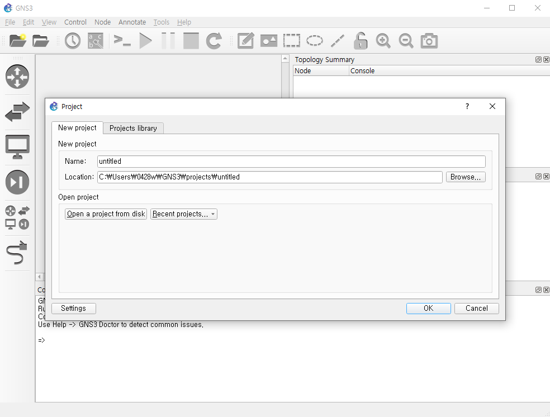Switch to the Projects library tab
The image size is (550, 417).
pyautogui.click(x=133, y=129)
